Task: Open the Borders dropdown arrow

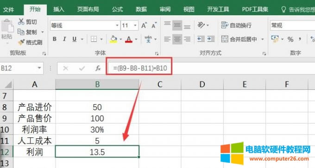Action: click(x=101, y=39)
